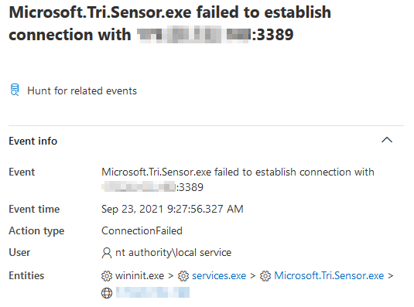Image resolution: width=414 pixels, height=307 pixels.
Task: Select the wininit.exe entity text
Action: click(139, 275)
